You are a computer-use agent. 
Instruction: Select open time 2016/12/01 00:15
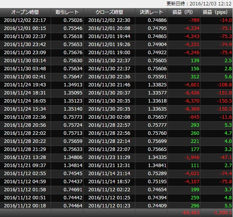pyautogui.click(x=25, y=28)
